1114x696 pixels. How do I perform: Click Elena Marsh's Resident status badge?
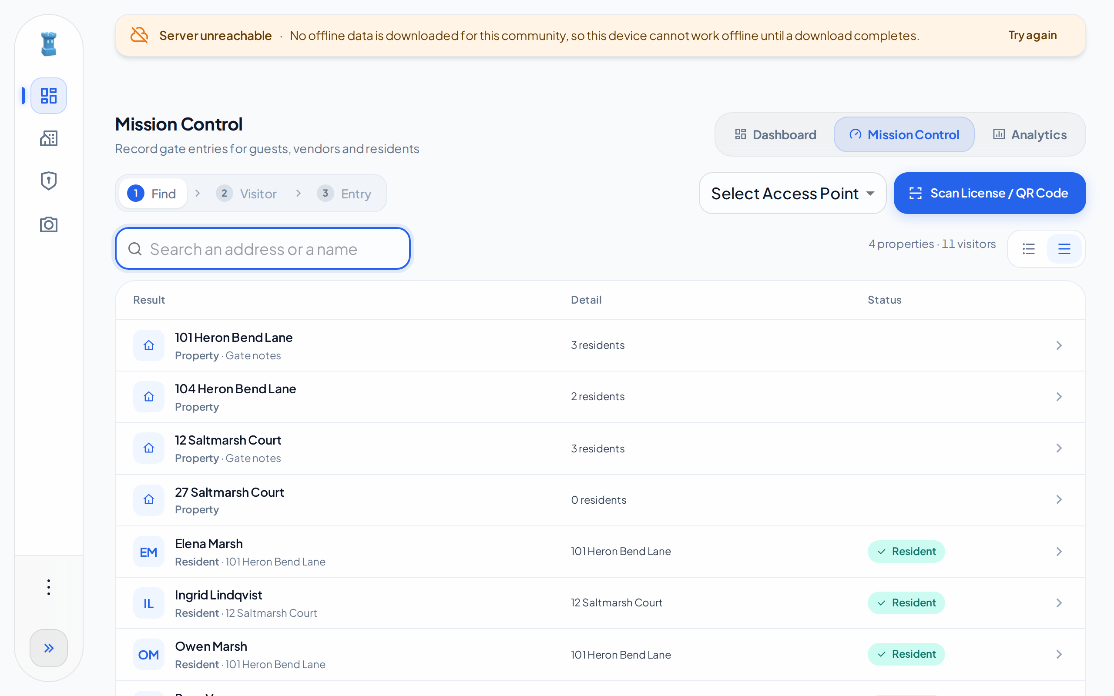pos(906,552)
